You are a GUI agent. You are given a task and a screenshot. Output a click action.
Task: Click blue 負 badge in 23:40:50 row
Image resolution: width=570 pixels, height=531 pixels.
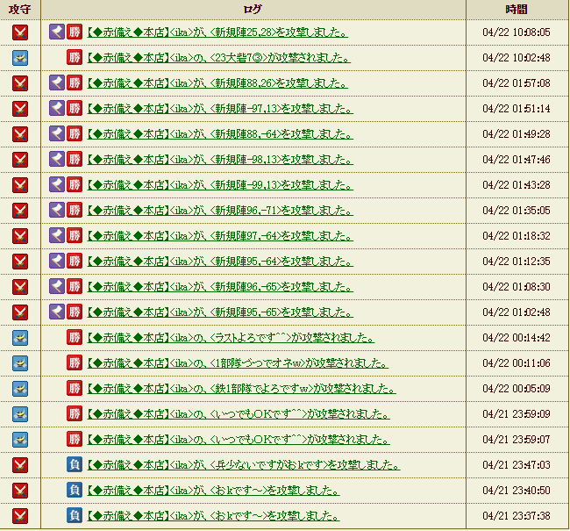click(x=75, y=491)
